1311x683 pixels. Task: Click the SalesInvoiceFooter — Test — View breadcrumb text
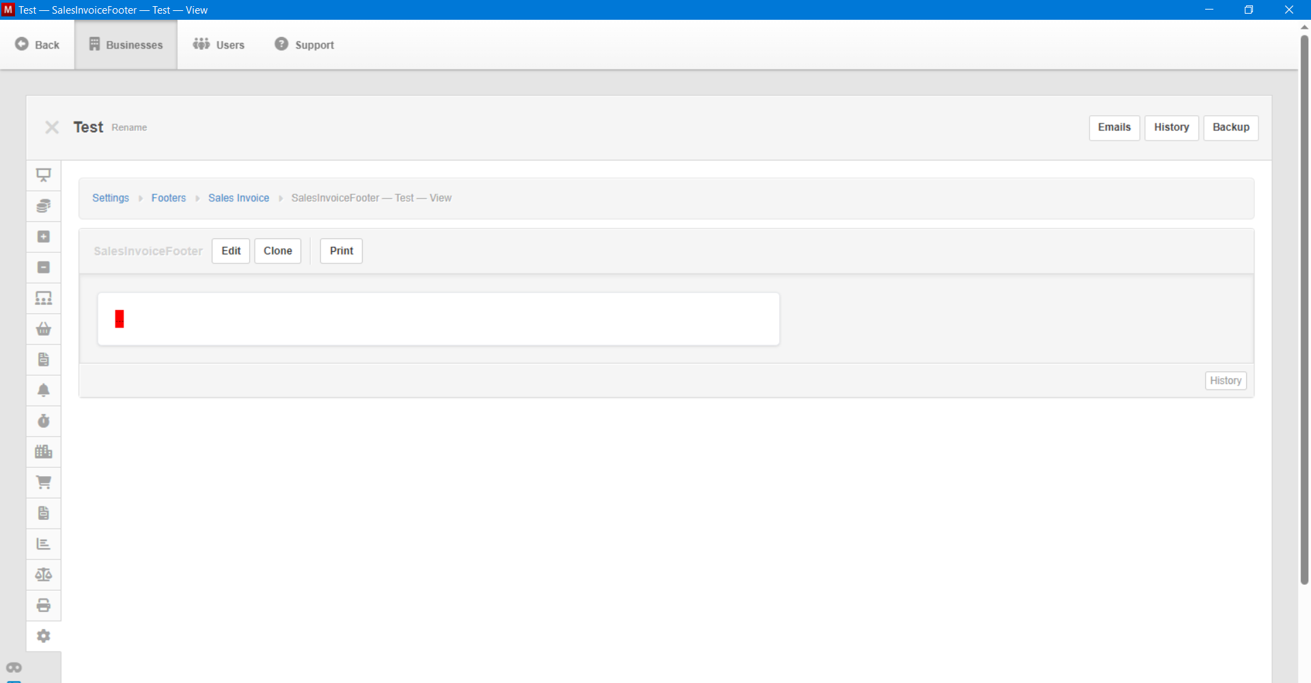coord(371,198)
